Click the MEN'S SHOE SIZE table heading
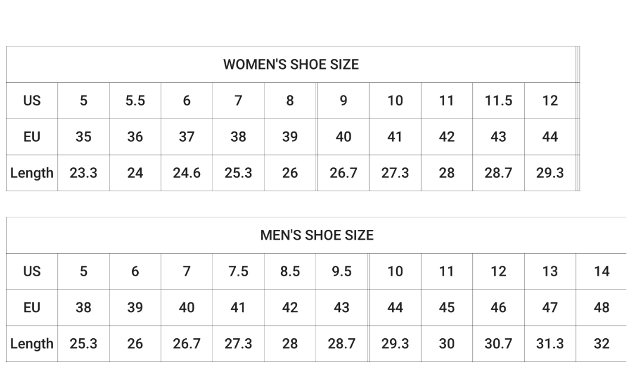 tap(317, 235)
